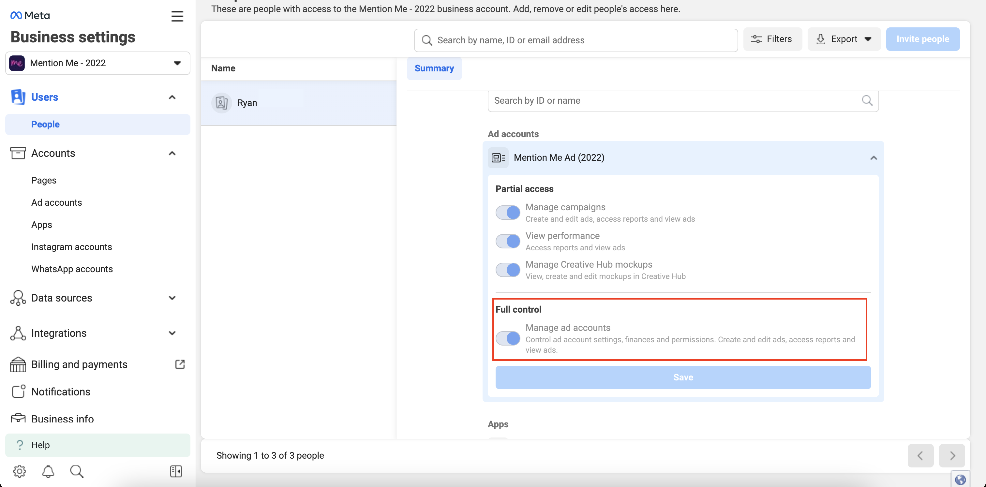This screenshot has width=986, height=487.
Task: Open Billing external link icon
Action: tap(180, 364)
